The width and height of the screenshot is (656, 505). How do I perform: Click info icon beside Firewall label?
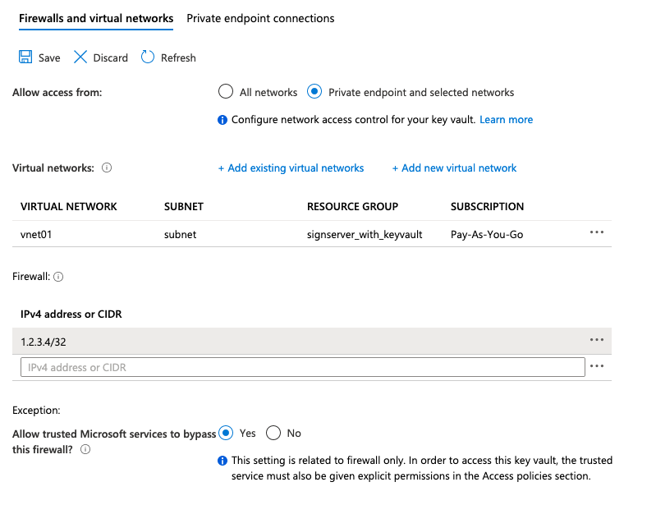(x=58, y=278)
